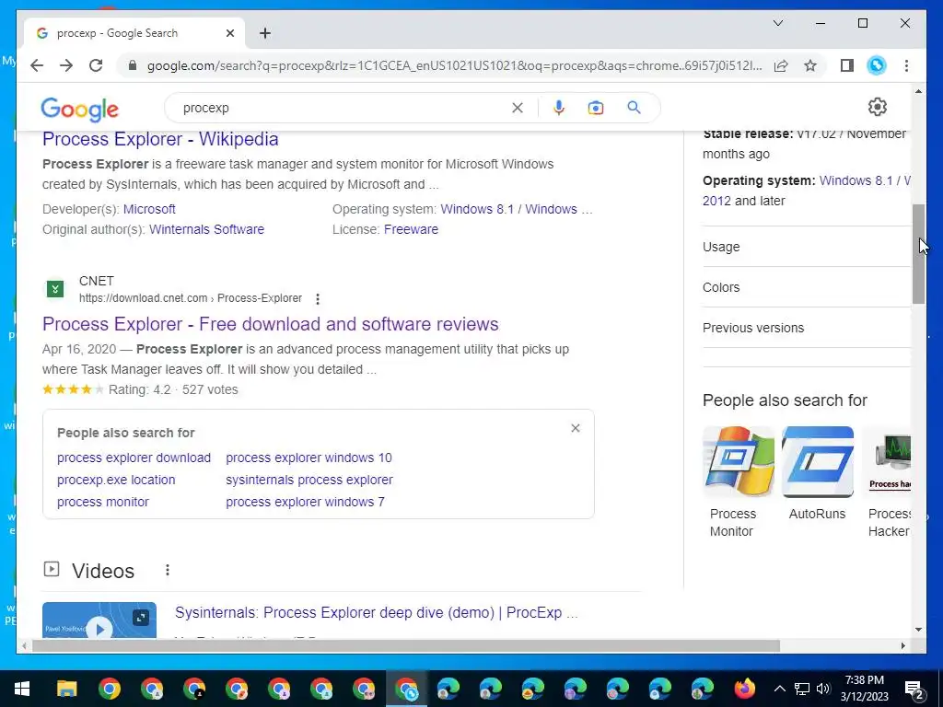Search for process explorer windows 7
This screenshot has width=943, height=707.
(305, 502)
